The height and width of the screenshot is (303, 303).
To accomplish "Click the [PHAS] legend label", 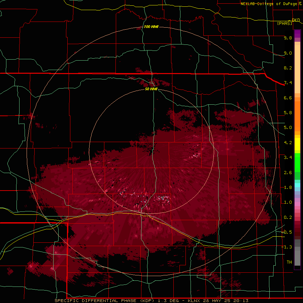I will tap(284, 23).
